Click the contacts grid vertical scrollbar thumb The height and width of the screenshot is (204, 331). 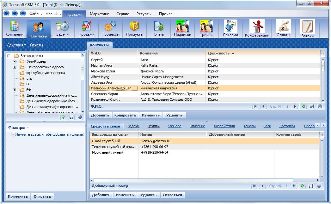(x=323, y=66)
